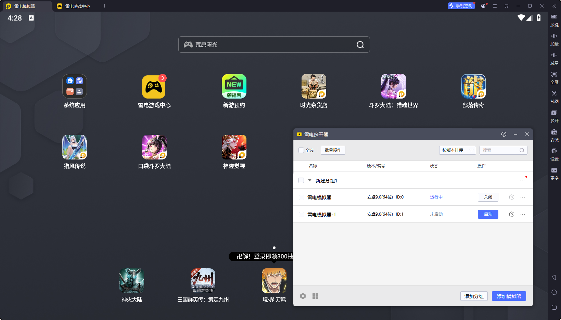Collapse the 新建分组1 group triangle
Image resolution: width=561 pixels, height=320 pixels.
click(310, 180)
